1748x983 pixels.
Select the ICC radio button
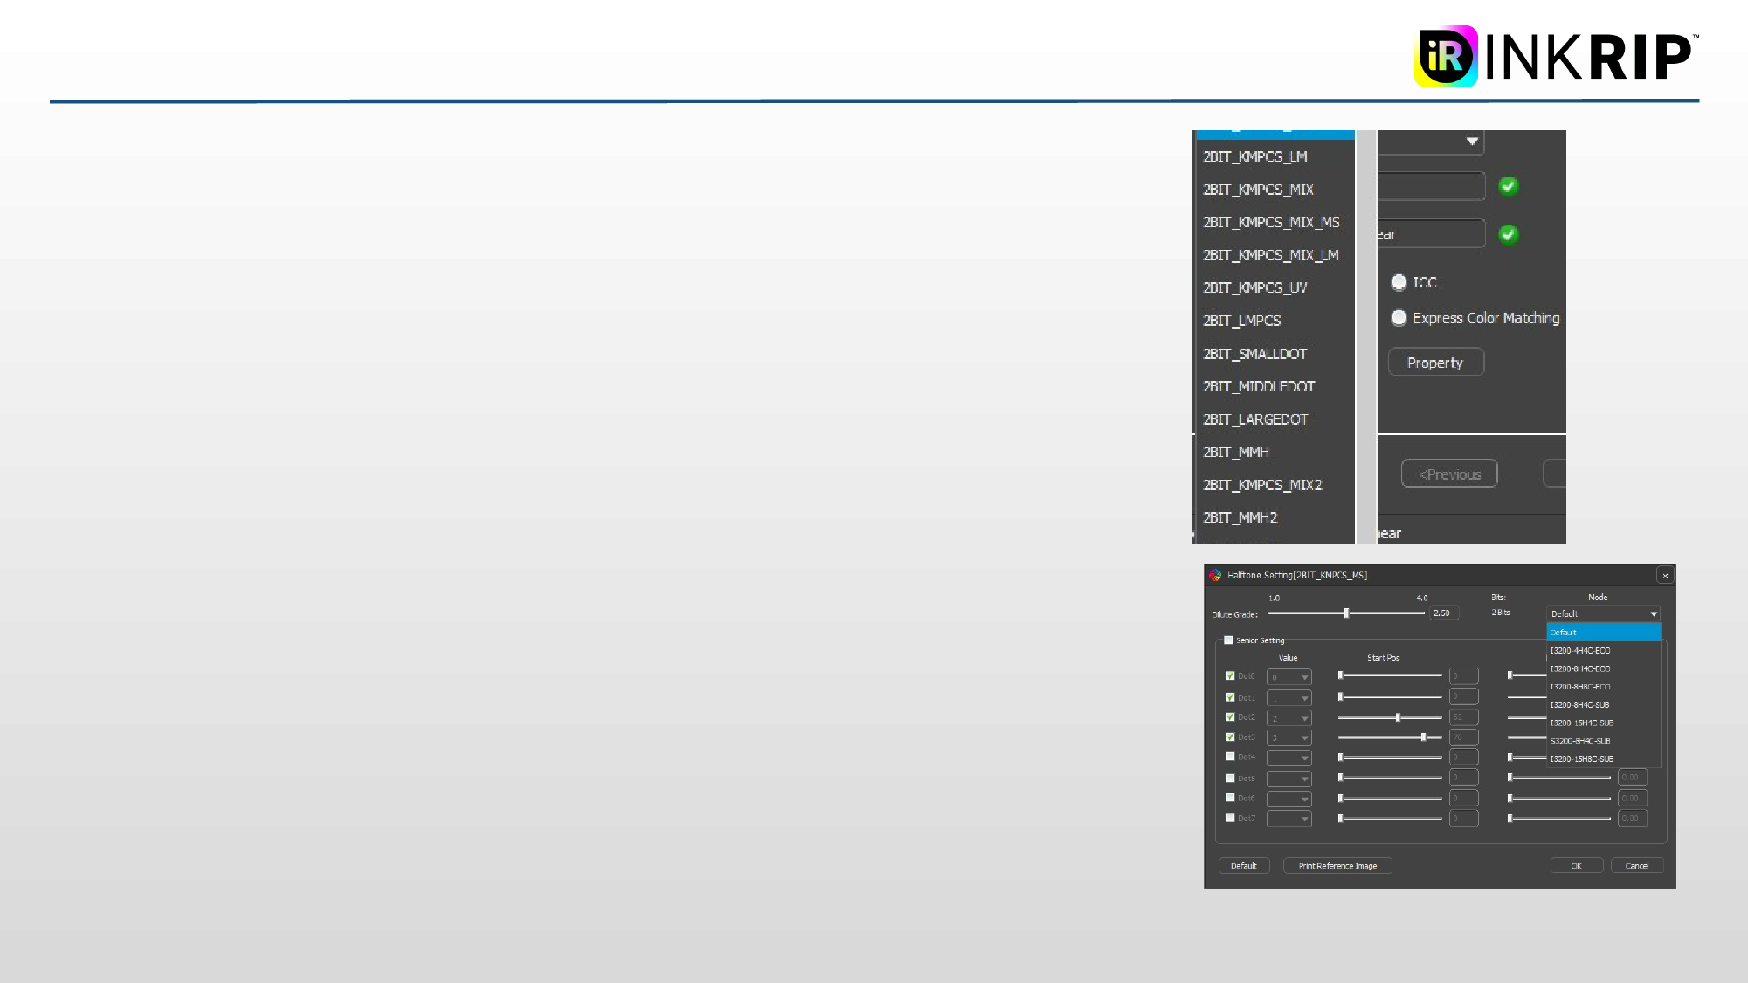1399,282
